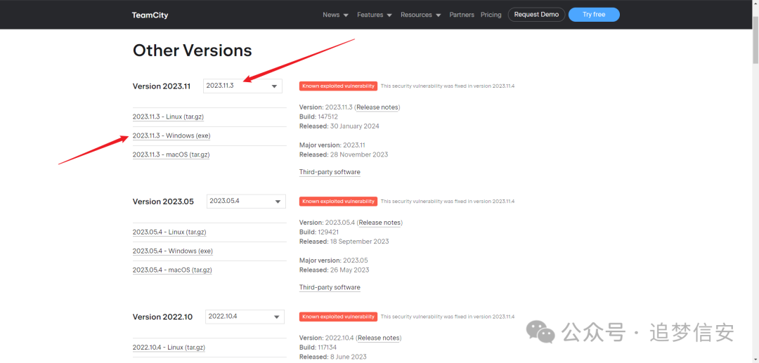
Task: Click Known exploited vulnerability badge for 2023.11
Action: tap(338, 86)
